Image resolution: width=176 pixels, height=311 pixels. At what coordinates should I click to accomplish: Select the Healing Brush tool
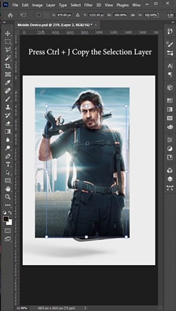point(8,91)
